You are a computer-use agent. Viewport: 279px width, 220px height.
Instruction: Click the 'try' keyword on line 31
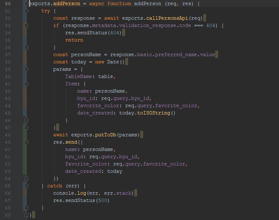[45, 11]
